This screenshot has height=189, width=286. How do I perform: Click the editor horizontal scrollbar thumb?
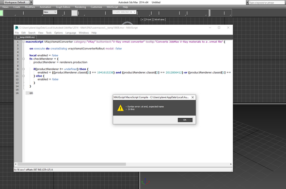tap(72, 164)
